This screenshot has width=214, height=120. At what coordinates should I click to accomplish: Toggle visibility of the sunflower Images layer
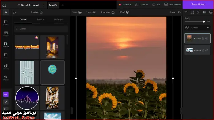click(207, 39)
